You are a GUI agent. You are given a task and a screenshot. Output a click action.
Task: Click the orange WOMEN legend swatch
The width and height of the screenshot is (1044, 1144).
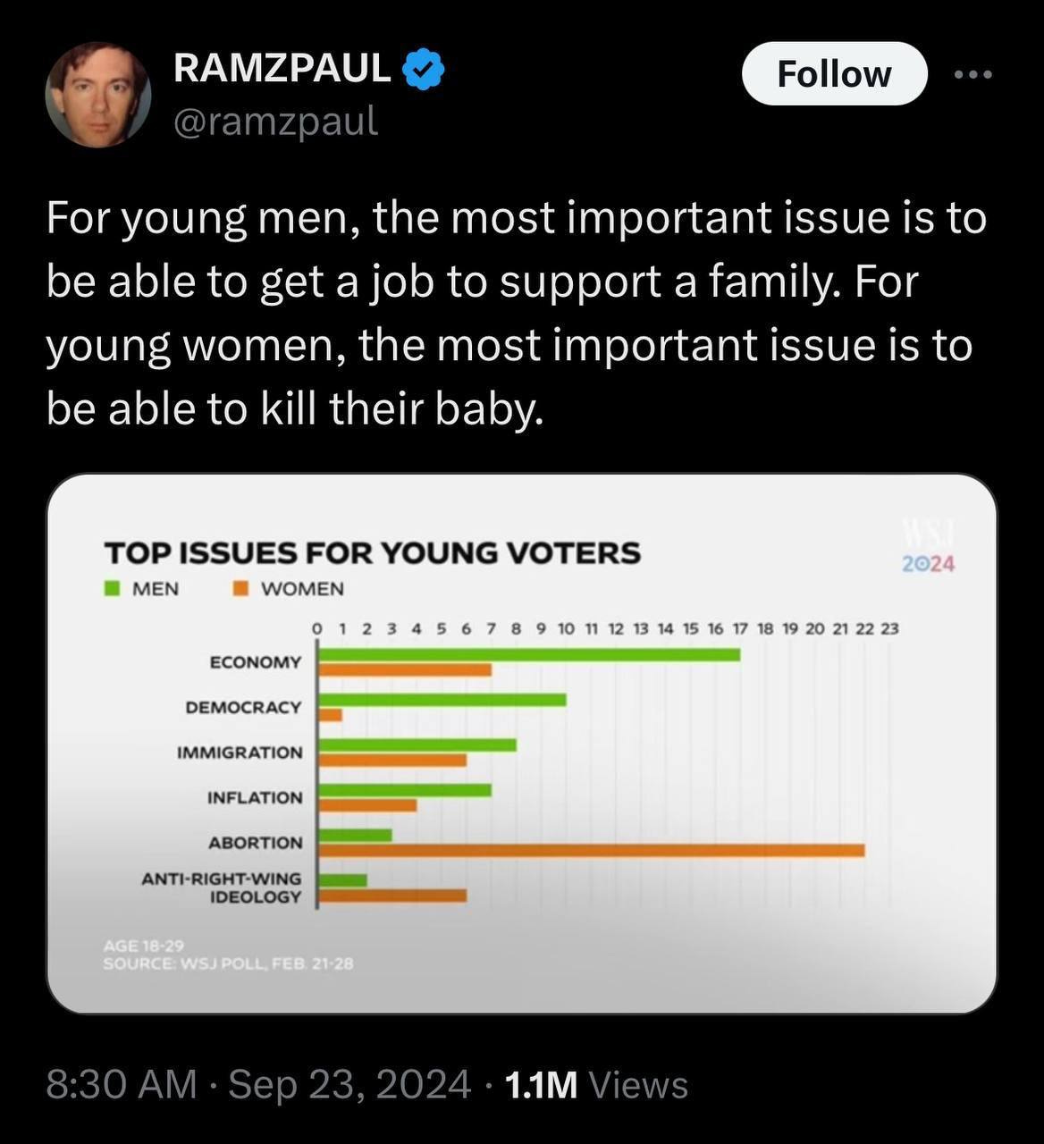240,588
